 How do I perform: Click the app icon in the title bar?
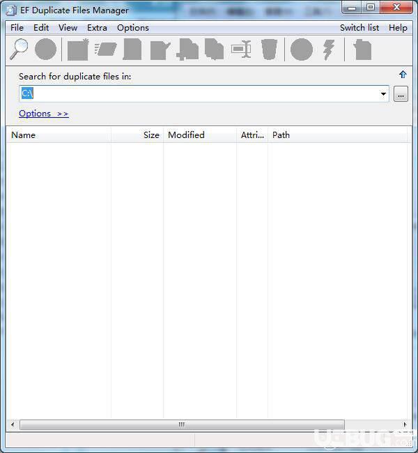(11, 10)
